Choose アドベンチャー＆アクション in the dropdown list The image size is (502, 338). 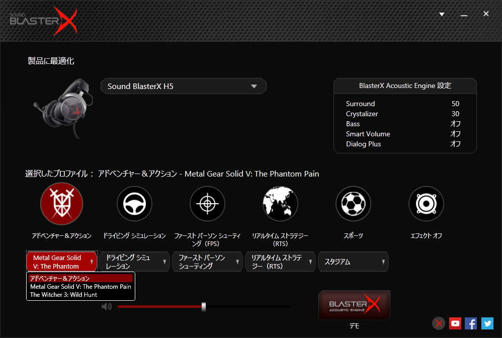[80, 278]
